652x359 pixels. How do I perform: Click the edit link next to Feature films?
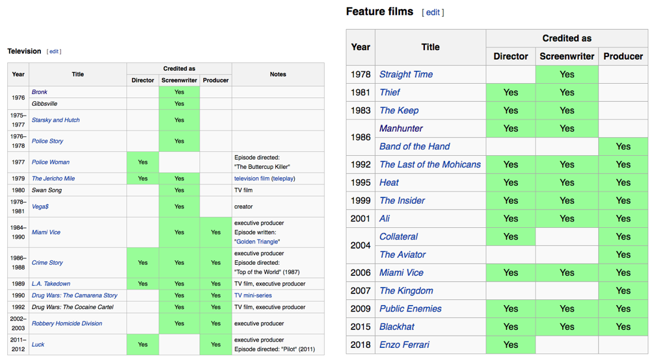[x=433, y=12]
